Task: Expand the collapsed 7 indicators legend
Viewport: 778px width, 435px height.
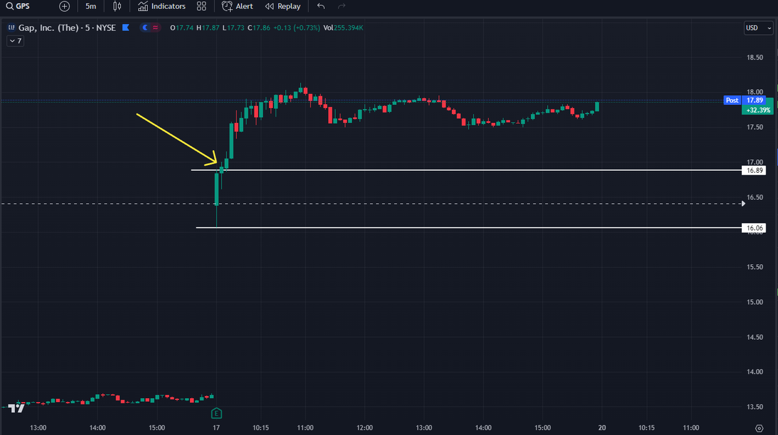Action: [15, 41]
